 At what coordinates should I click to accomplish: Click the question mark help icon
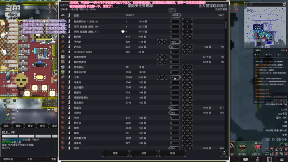(224, 153)
